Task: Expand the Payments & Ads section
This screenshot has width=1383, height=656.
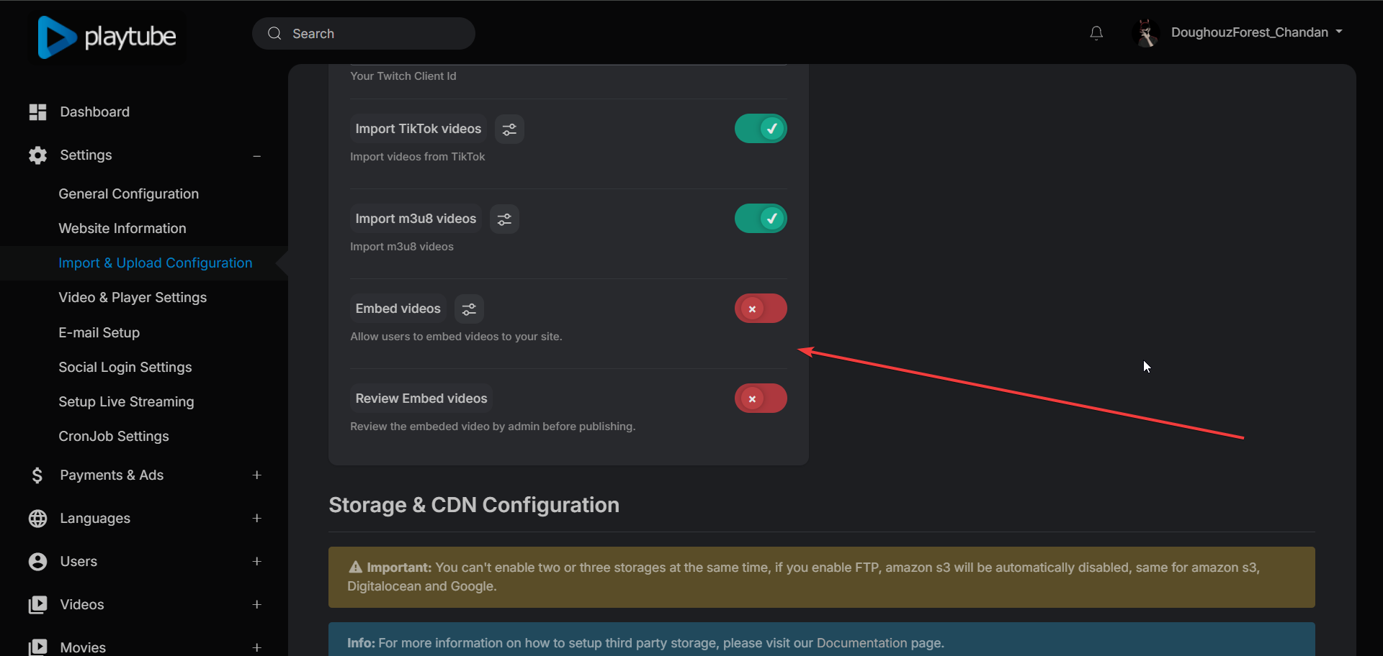Action: (x=256, y=475)
